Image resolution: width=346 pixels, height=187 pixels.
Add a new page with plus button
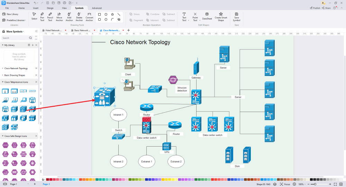[x=35, y=184]
